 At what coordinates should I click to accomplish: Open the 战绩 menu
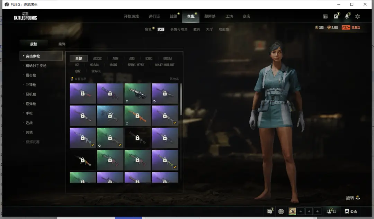point(173,17)
